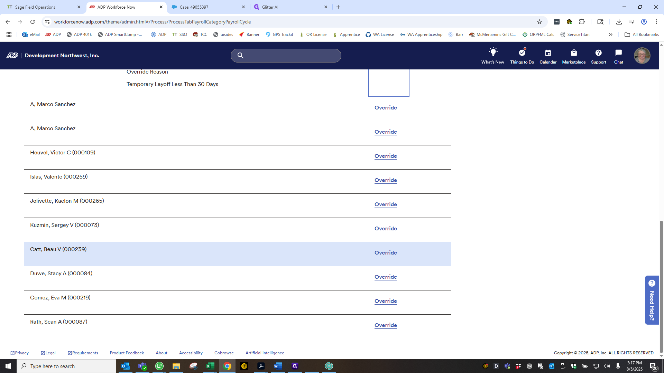Open ADP 401k bookmark
Viewport: 664px width, 373px height.
(x=79, y=35)
